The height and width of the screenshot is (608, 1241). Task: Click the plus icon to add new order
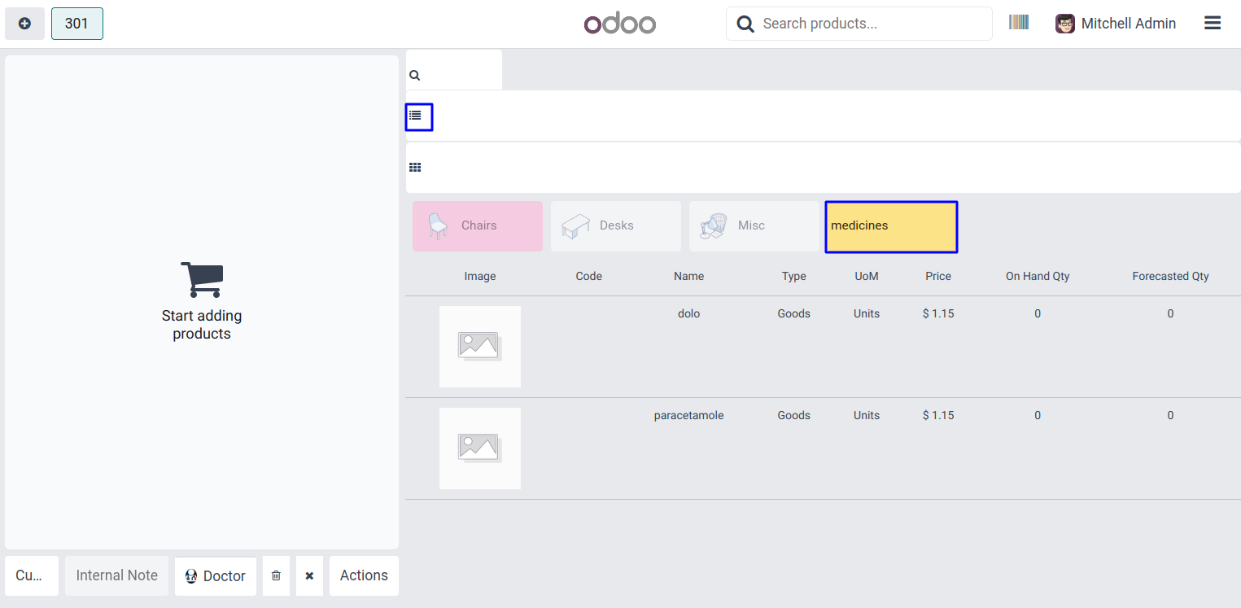click(x=24, y=24)
